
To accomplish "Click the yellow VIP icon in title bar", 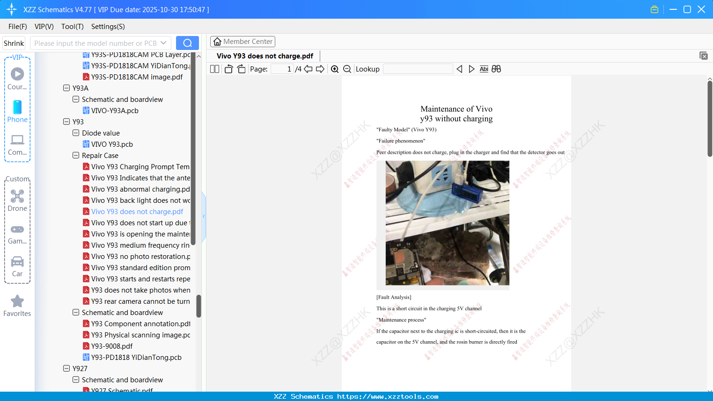I will click(654, 9).
